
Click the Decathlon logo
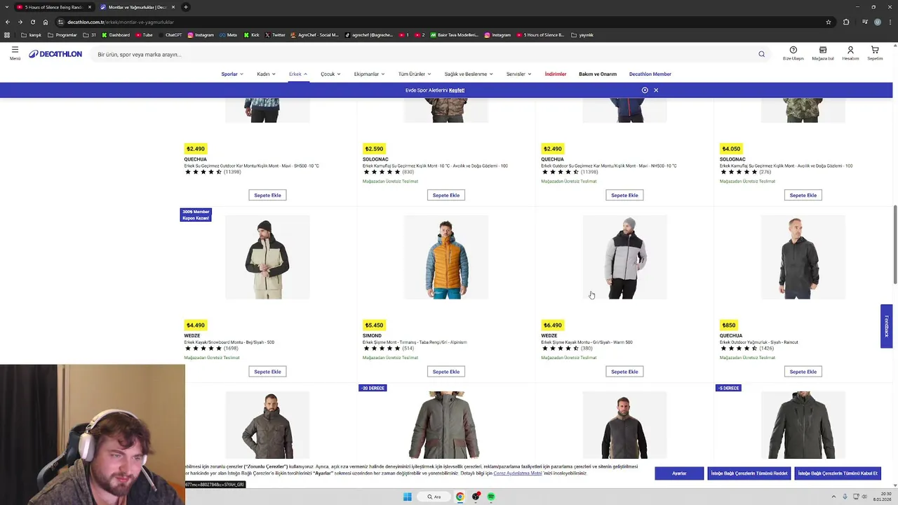click(x=55, y=54)
